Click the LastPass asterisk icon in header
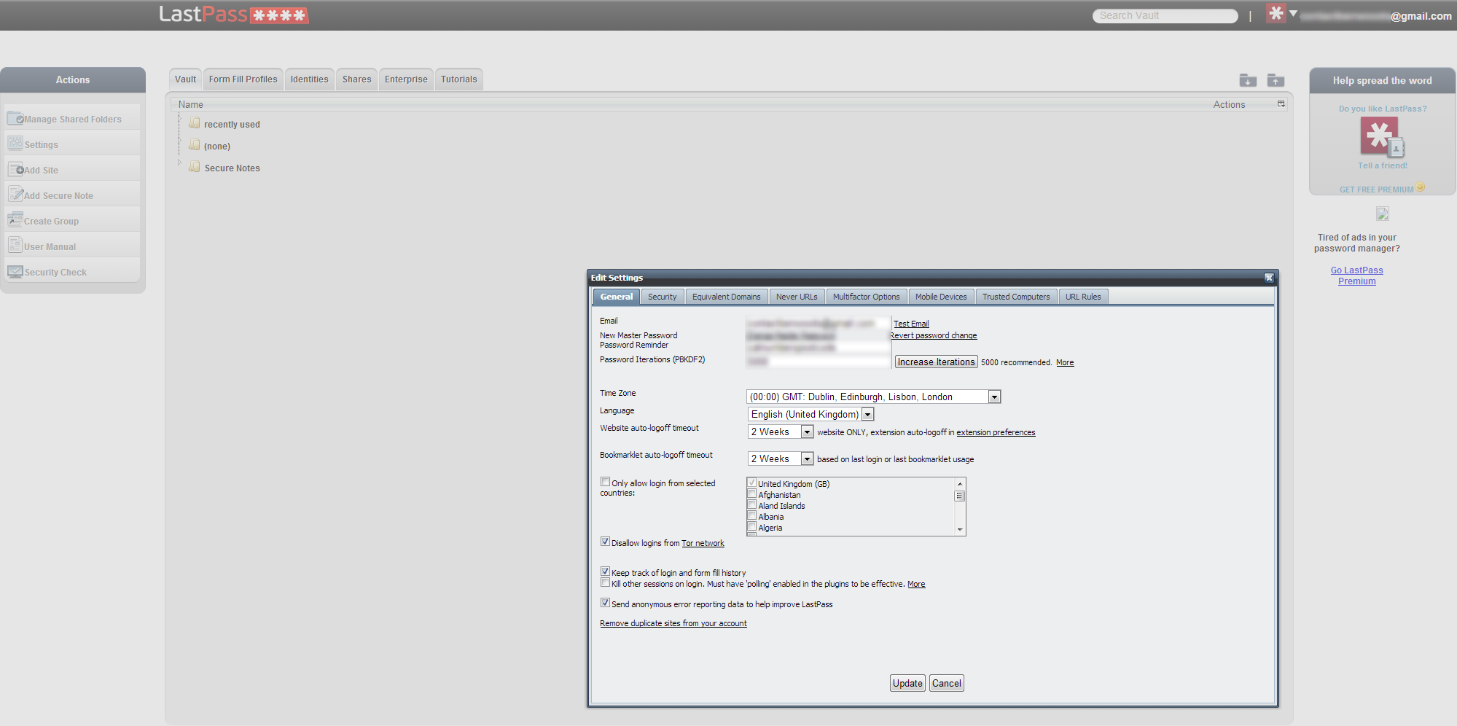This screenshot has height=726, width=1457. point(1276,13)
